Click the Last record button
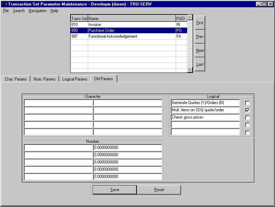This screenshot has height=207, width=275. 200,64
